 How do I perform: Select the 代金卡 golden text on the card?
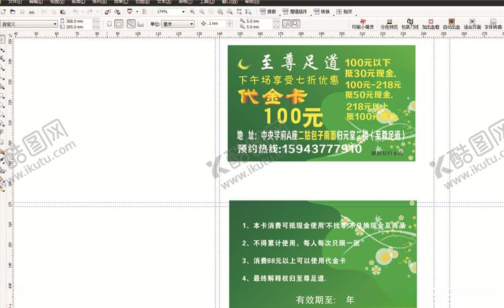(273, 97)
